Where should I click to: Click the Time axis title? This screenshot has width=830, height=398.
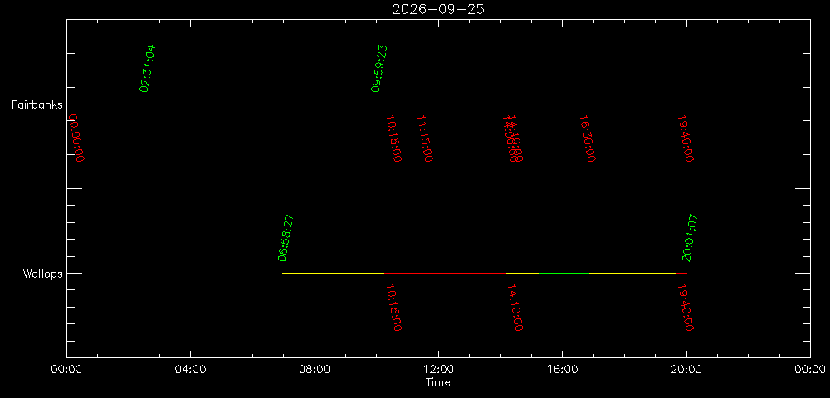[438, 383]
